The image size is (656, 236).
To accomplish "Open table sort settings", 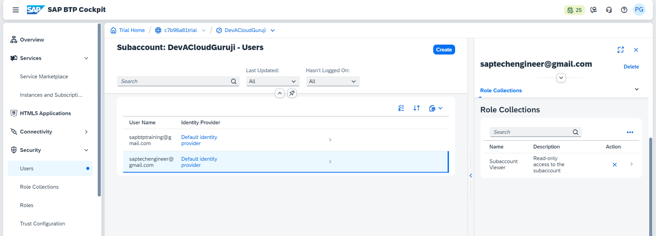I will (417, 108).
